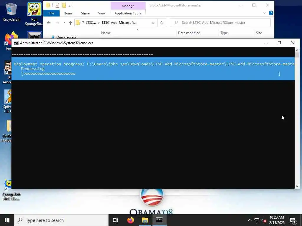This screenshot has width=302, height=226.
Task: Click the cmd.exe title bar system icon
Action: [16, 43]
